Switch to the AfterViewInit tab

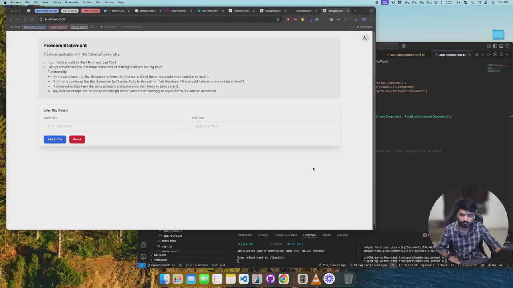pos(179,11)
